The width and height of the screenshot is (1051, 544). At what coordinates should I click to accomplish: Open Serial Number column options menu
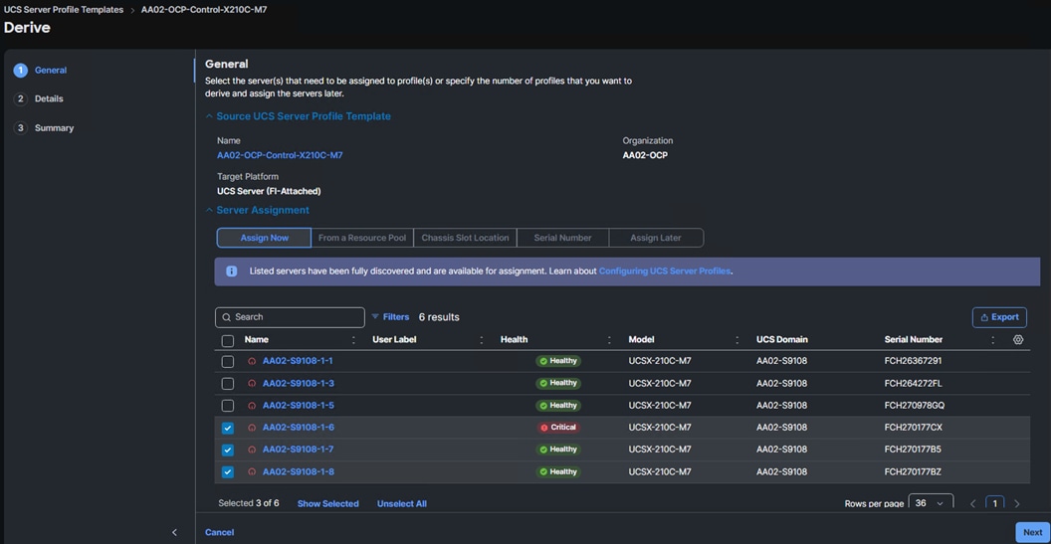992,340
